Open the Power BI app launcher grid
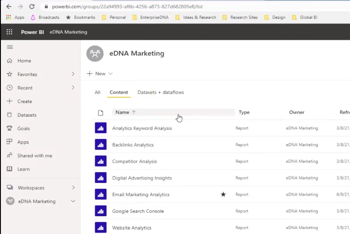Viewport: 350px width, 234px height. [x=9, y=32]
